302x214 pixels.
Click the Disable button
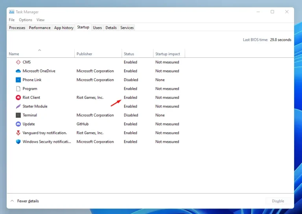pos(278,201)
